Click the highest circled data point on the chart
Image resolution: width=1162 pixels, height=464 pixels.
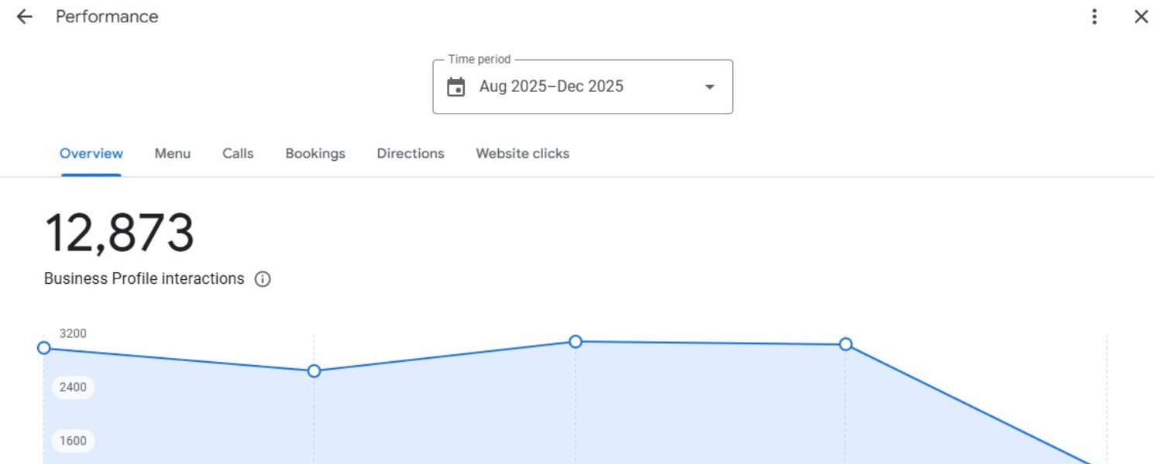576,342
